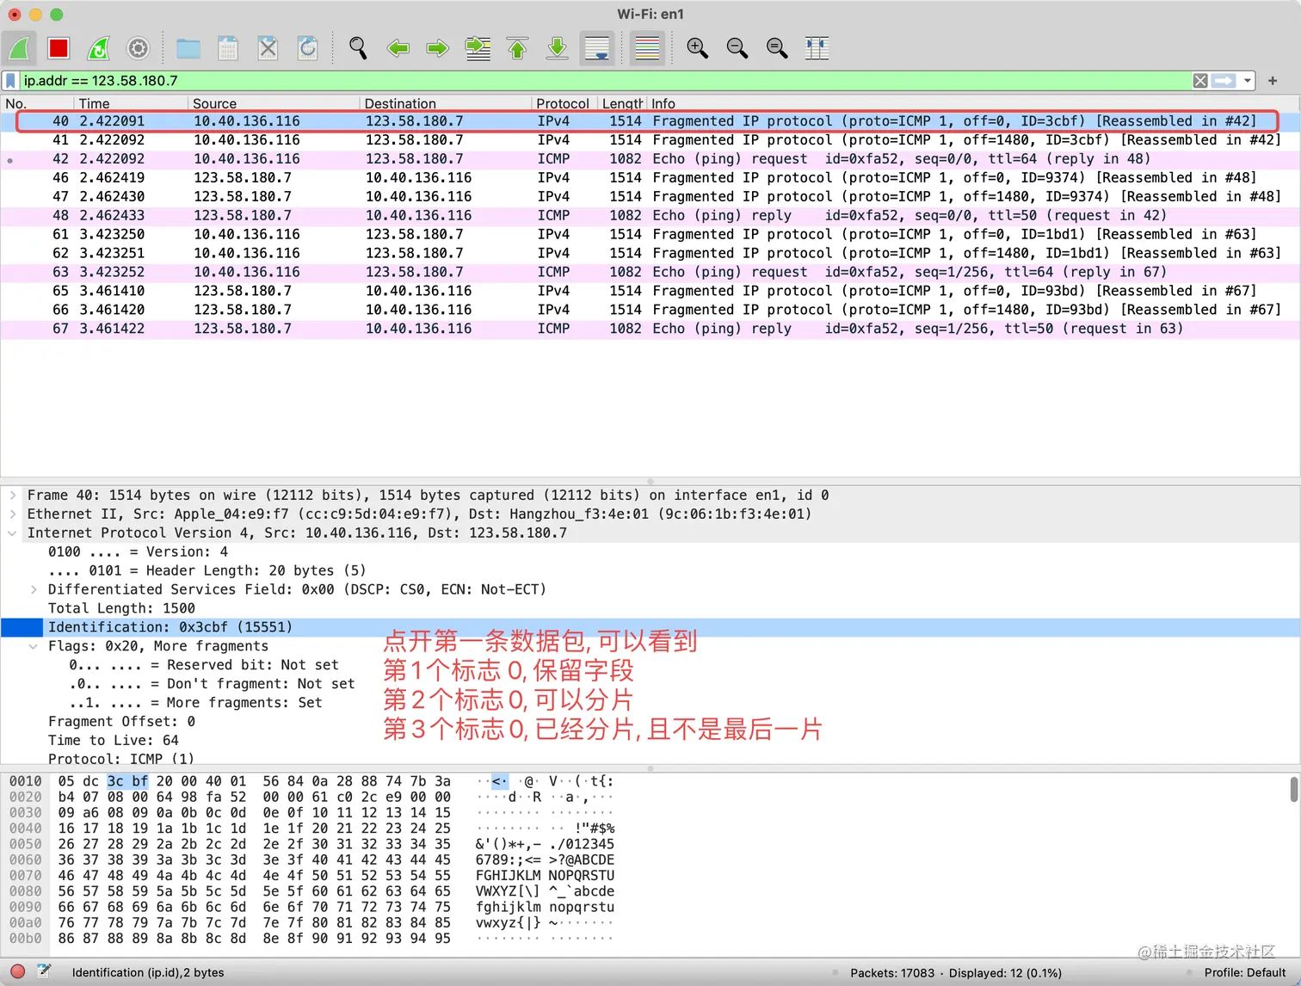
Task: Click the Profile: Default status entry
Action: pyautogui.click(x=1245, y=973)
